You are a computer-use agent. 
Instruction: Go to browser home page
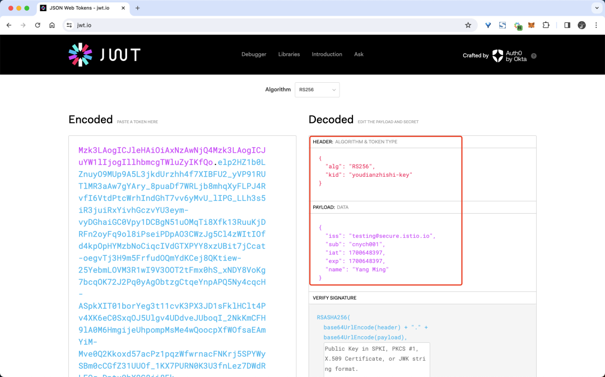tap(52, 25)
